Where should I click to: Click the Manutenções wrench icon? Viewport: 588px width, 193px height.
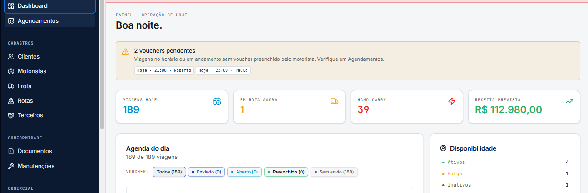[11, 166]
